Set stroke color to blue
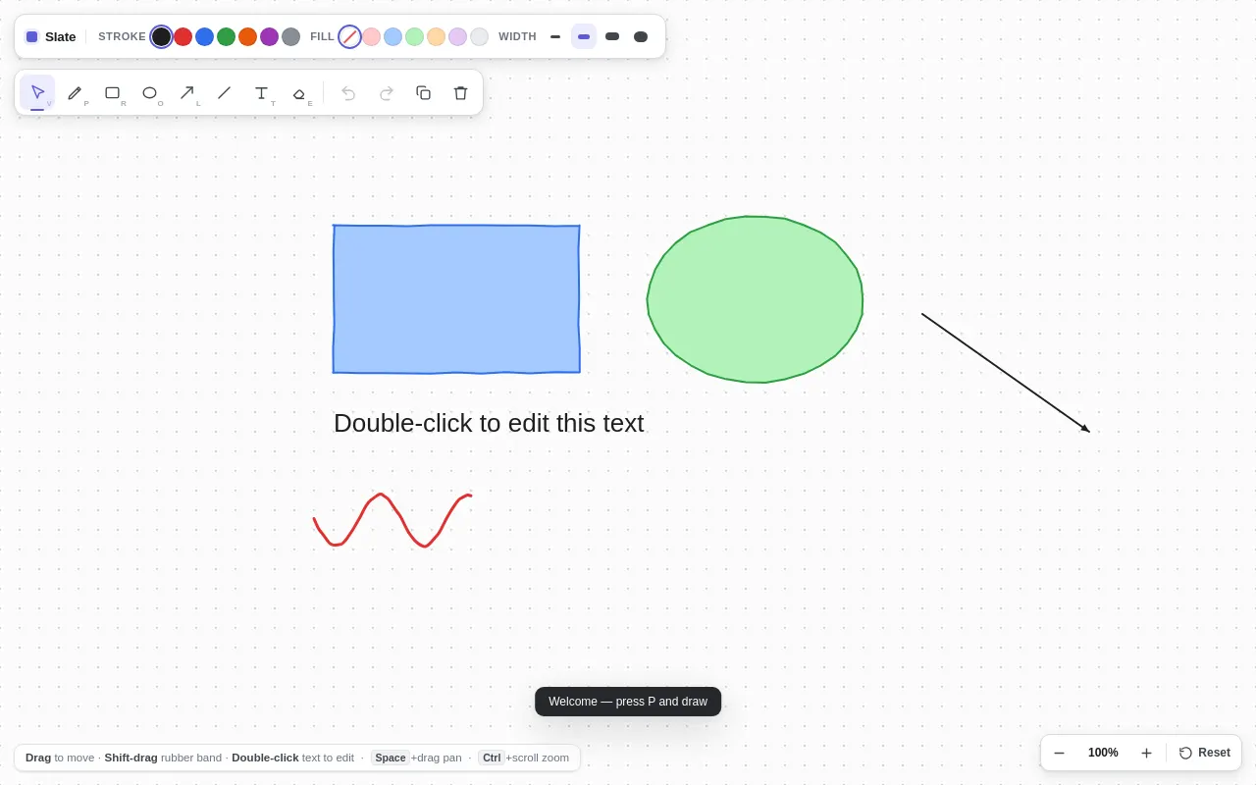 tap(204, 36)
